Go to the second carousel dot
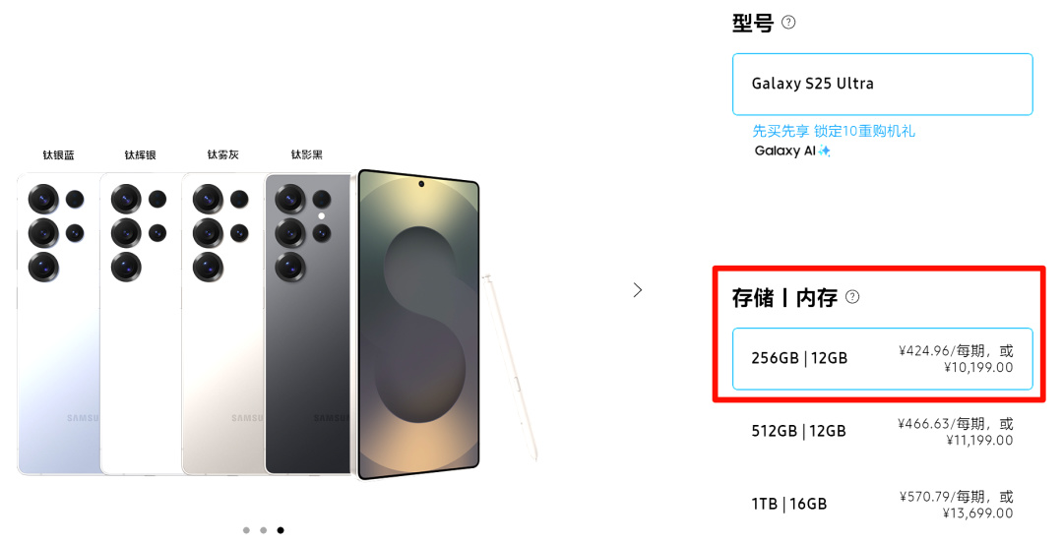The height and width of the screenshot is (544, 1063). (263, 530)
